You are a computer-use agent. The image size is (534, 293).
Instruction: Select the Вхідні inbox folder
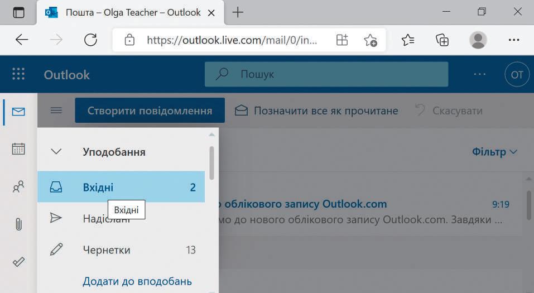click(x=121, y=187)
